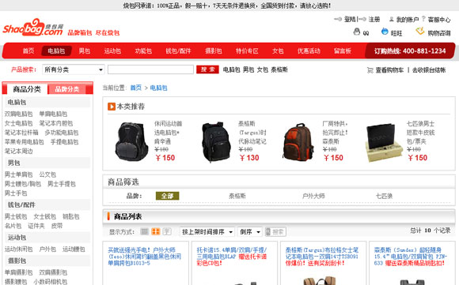Viewport: 459px width, 285px height.
Task: Select 摄影包 in the red navigation bar
Action: pyautogui.click(x=214, y=51)
